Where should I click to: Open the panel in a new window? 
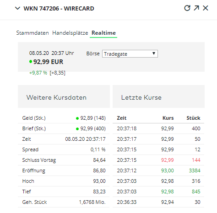[196, 8]
